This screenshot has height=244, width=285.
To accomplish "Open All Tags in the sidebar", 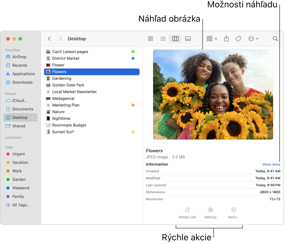I will (20, 205).
